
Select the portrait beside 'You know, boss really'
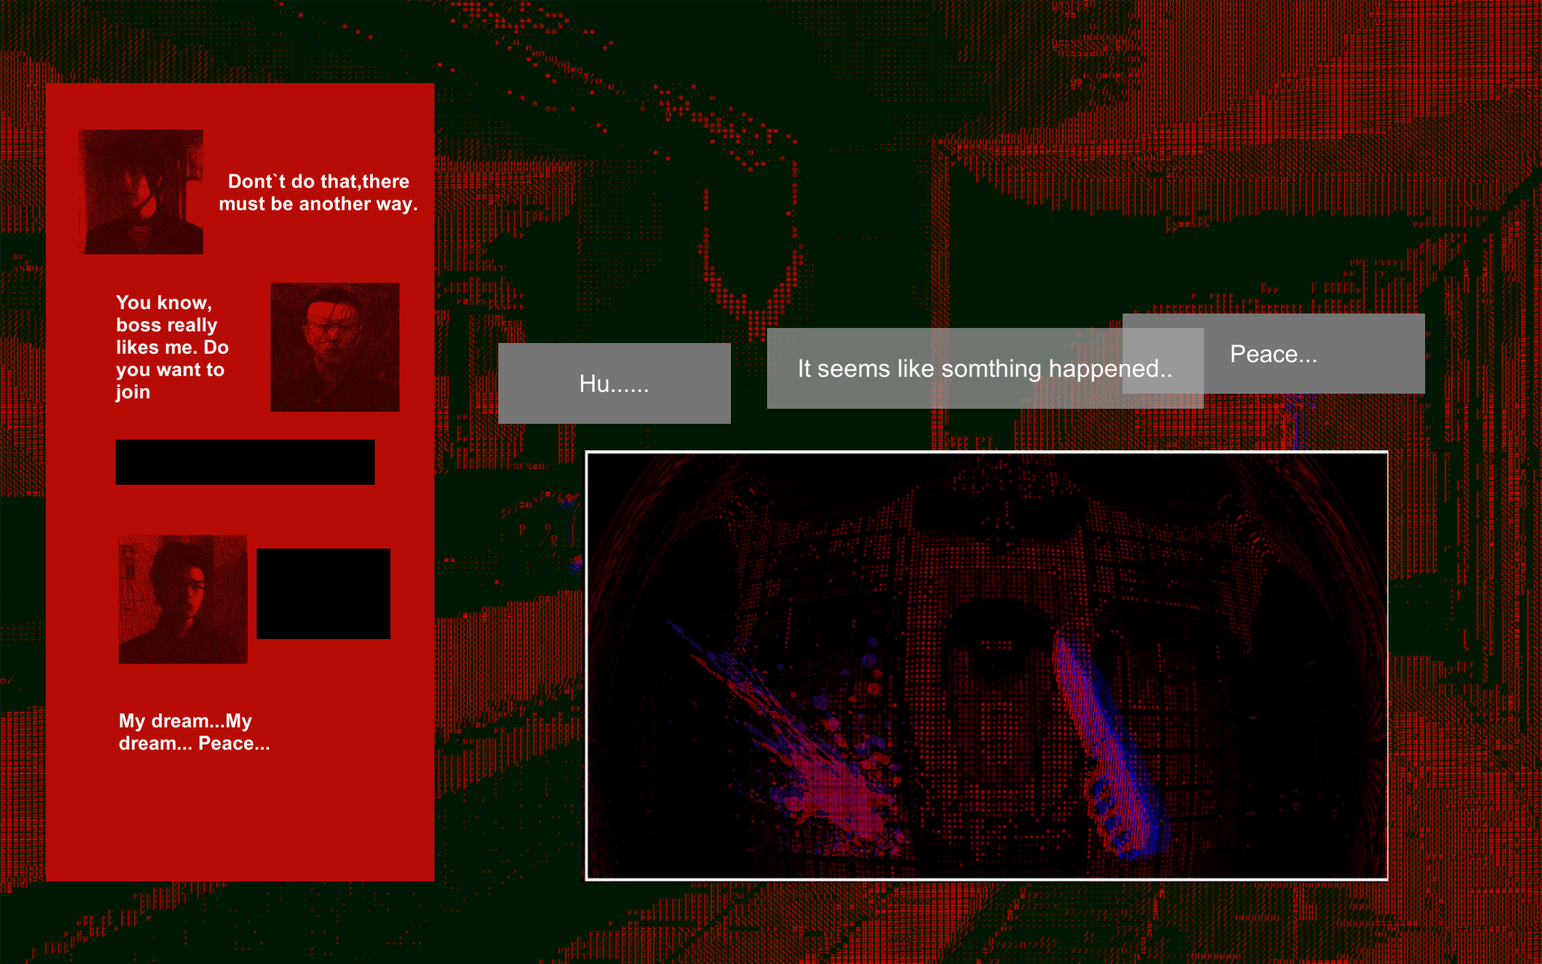[335, 347]
